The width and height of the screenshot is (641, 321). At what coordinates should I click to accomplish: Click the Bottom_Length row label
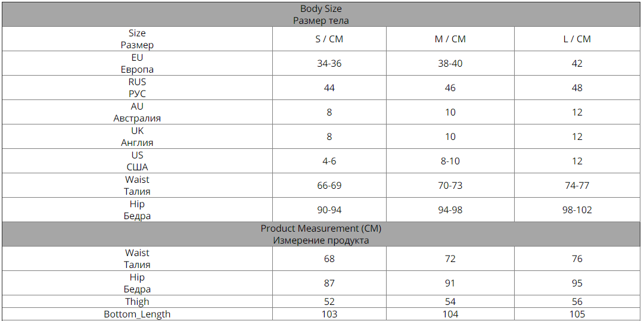click(x=138, y=314)
